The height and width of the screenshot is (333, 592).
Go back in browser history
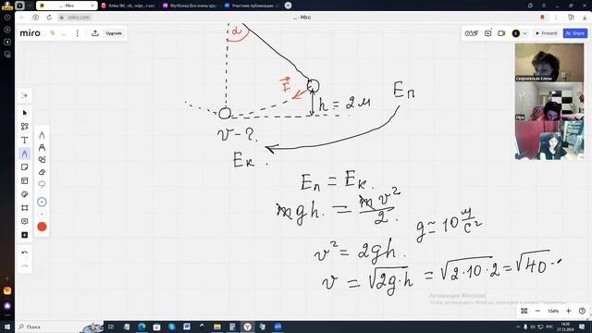[x=22, y=18]
